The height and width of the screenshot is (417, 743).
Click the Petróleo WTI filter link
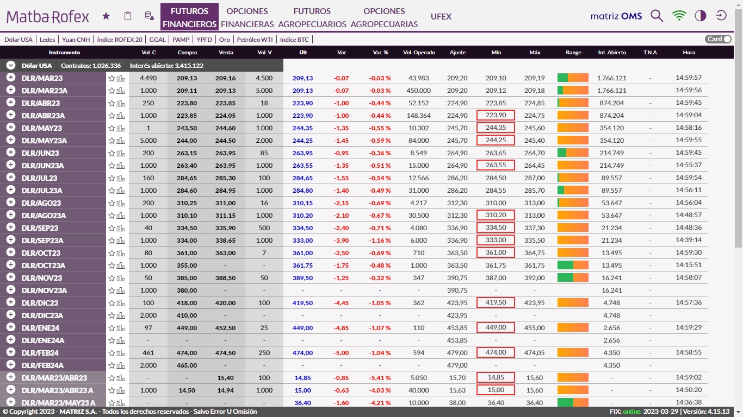click(x=255, y=39)
